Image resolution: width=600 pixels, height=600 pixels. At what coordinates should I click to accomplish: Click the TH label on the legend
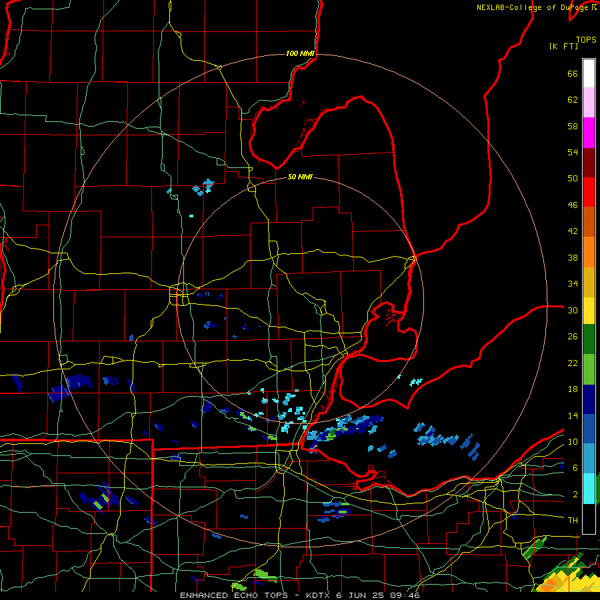pos(573,521)
